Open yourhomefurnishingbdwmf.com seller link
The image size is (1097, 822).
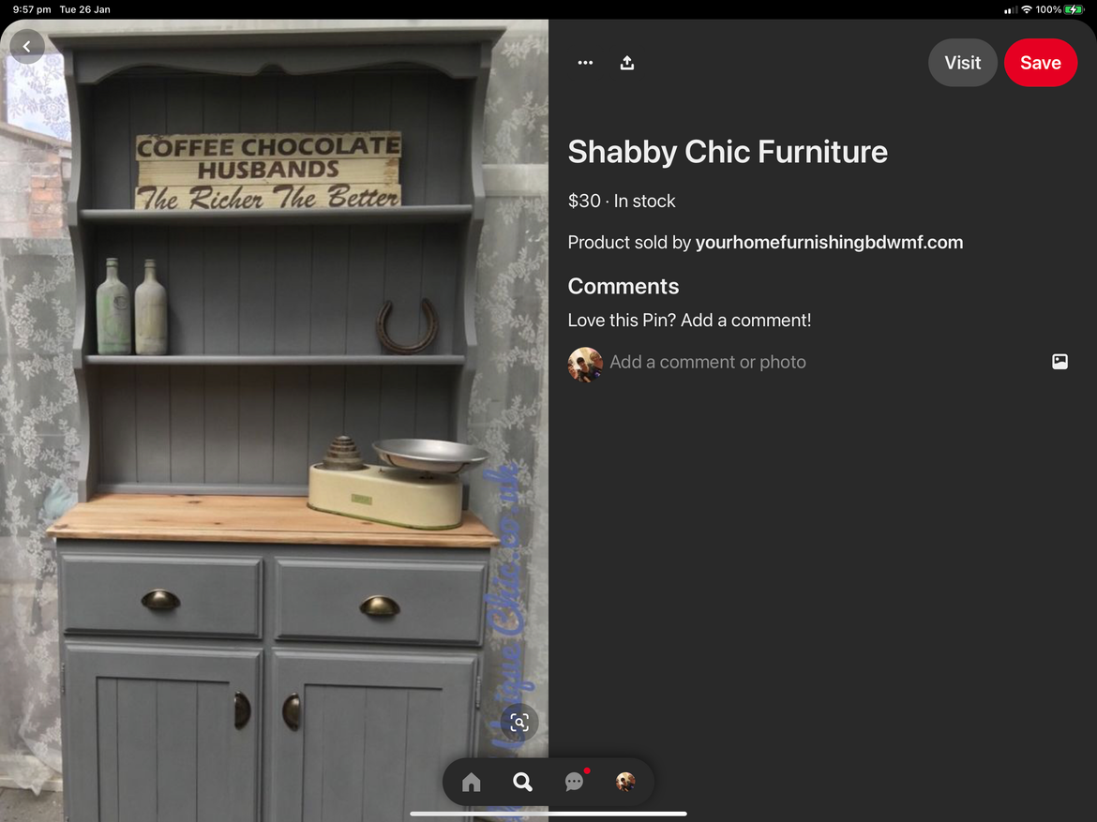[x=829, y=243]
